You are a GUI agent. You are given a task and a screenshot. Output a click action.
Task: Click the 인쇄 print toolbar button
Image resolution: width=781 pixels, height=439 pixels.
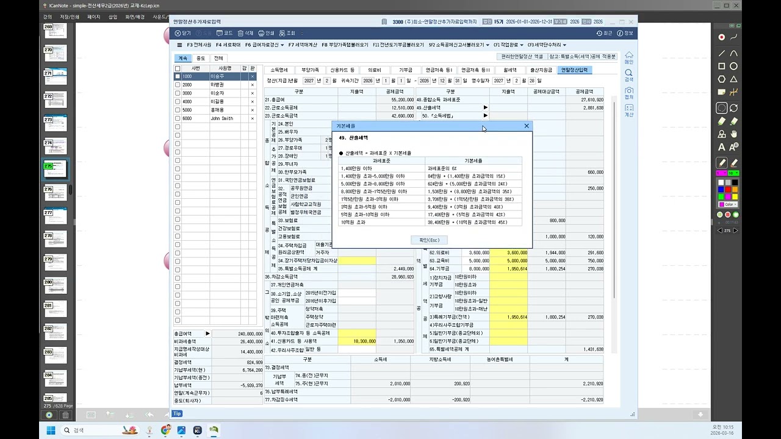266,33
